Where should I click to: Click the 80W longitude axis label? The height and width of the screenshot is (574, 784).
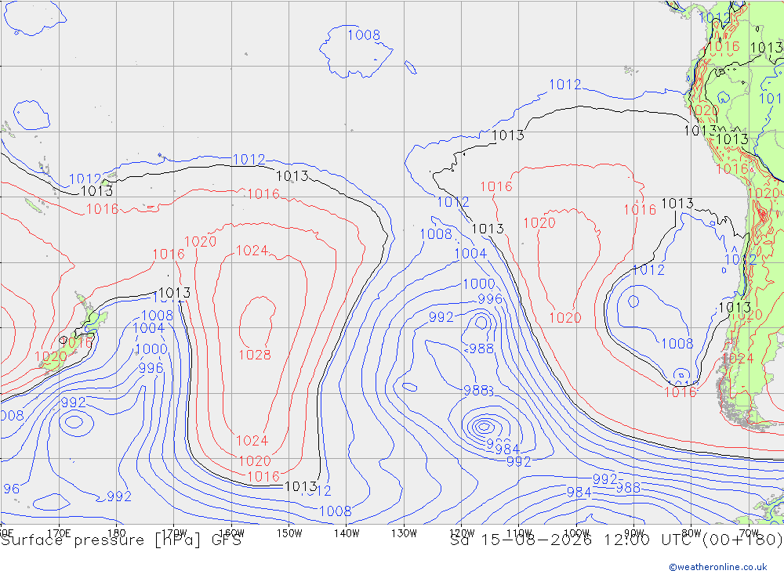pos(691,532)
